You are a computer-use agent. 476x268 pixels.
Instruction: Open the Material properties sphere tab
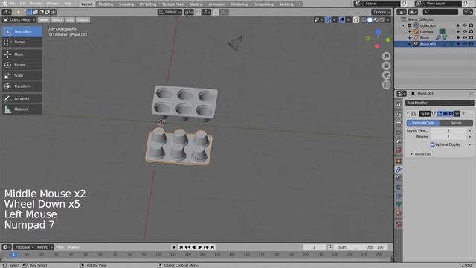coord(399,214)
